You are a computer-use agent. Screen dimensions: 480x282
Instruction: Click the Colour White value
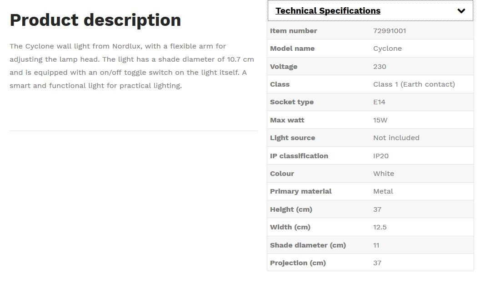[384, 173]
